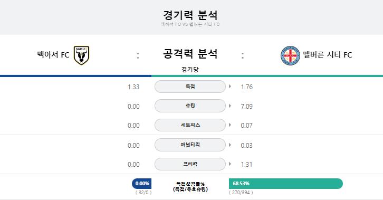This screenshot has width=383, height=200.
Task: Select the 페널티킥 stat button
Action: tap(190, 145)
